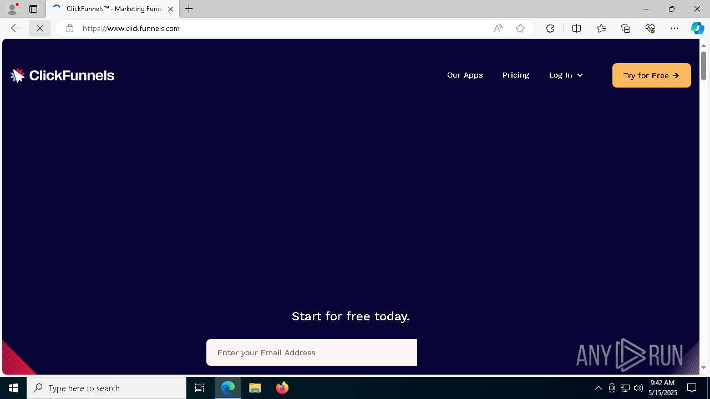Close the ClickFunnels tab

(x=170, y=9)
